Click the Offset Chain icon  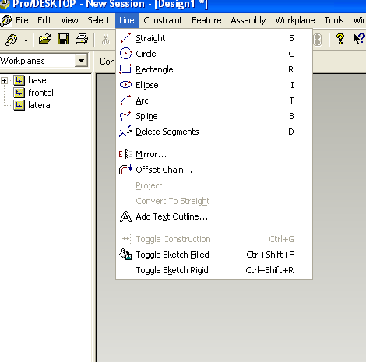tap(125, 170)
